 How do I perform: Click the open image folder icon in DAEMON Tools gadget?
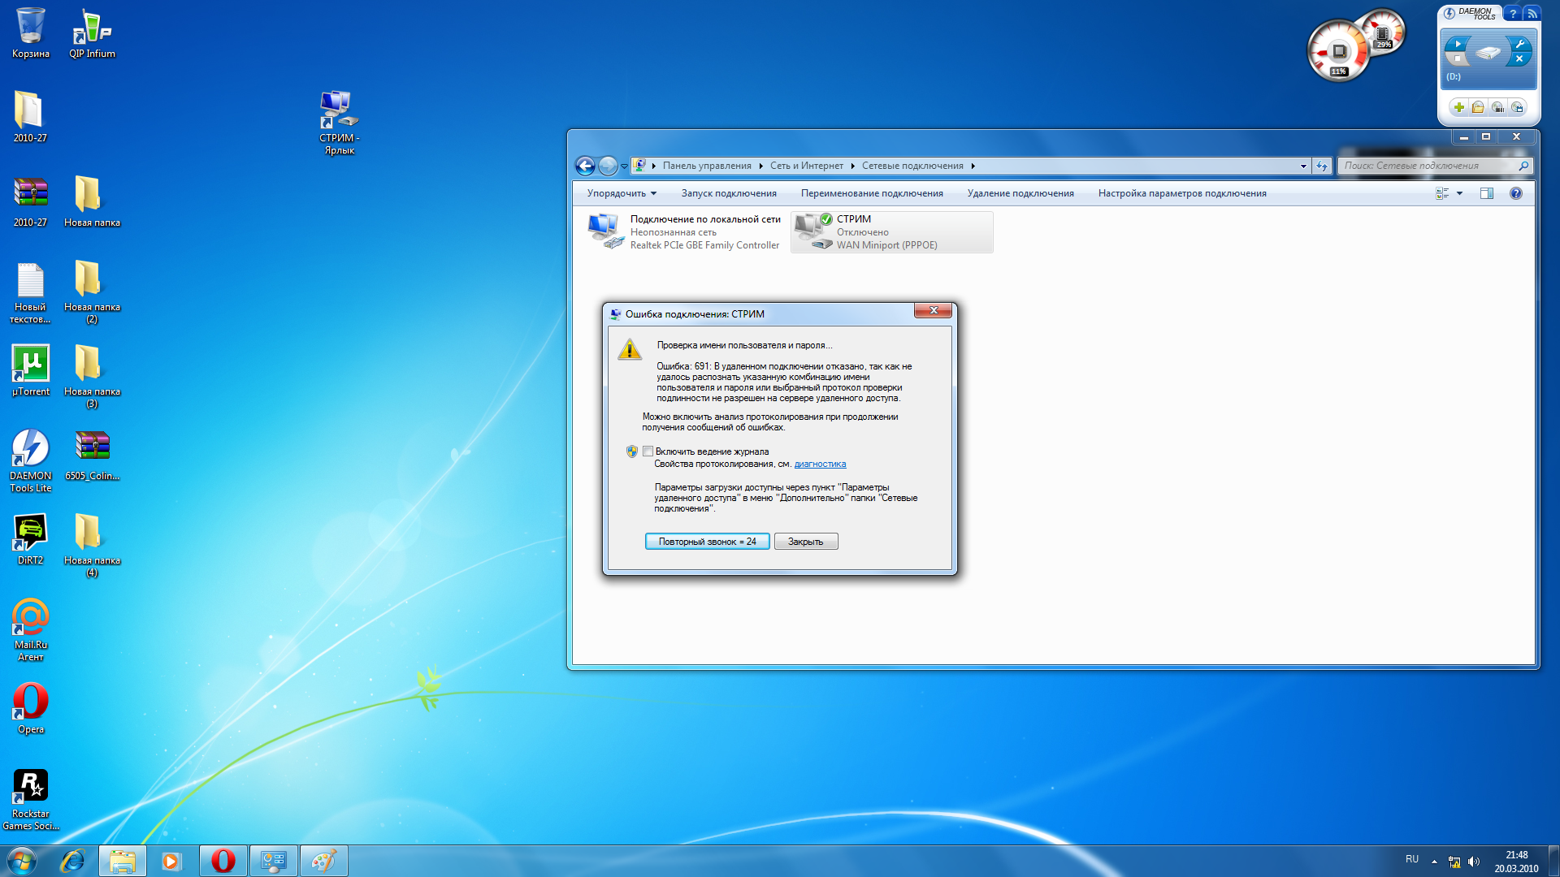click(1478, 107)
